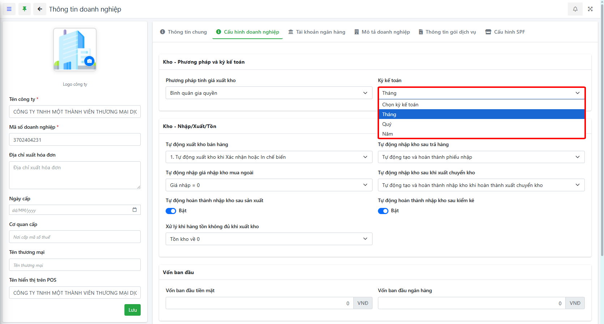604x324 pixels.
Task: Click the Vốn ban đầu tiền mặt field
Action: tap(259, 303)
